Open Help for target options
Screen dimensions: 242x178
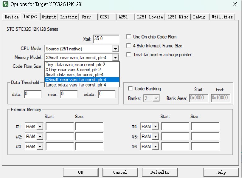click(x=221, y=172)
